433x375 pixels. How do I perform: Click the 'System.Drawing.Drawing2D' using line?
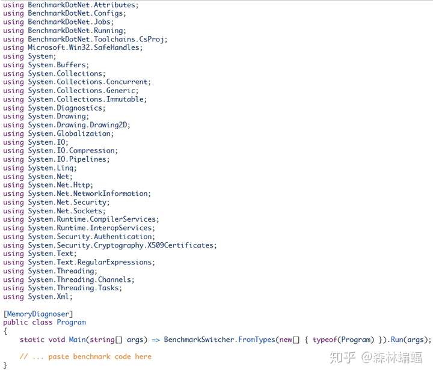tap(67, 125)
